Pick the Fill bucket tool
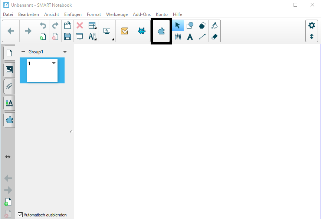 coord(214,26)
